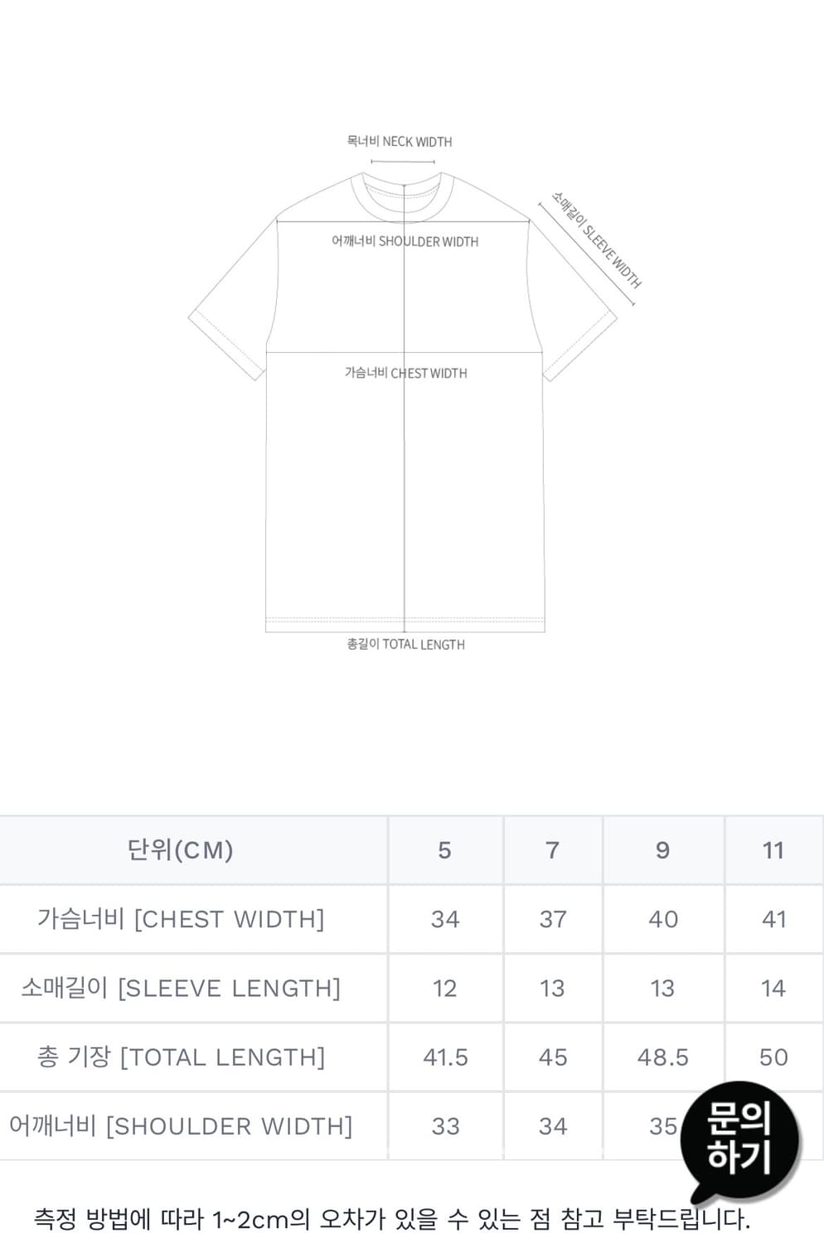Click sleeve length value 14 for size 11
The image size is (824, 1243).
(x=773, y=989)
